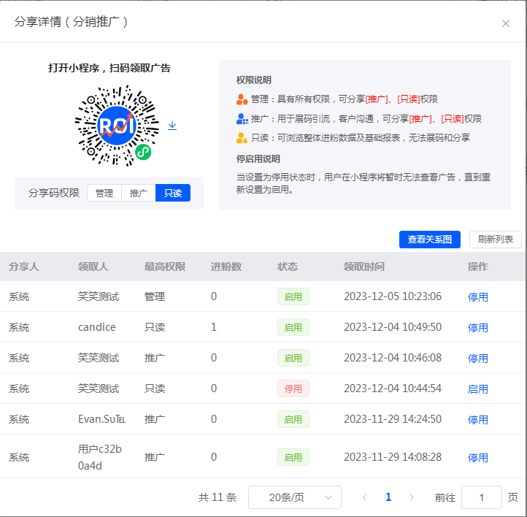Image resolution: width=527 pixels, height=517 pixels.
Task: Click 分享人 column header
Action: pos(24,267)
